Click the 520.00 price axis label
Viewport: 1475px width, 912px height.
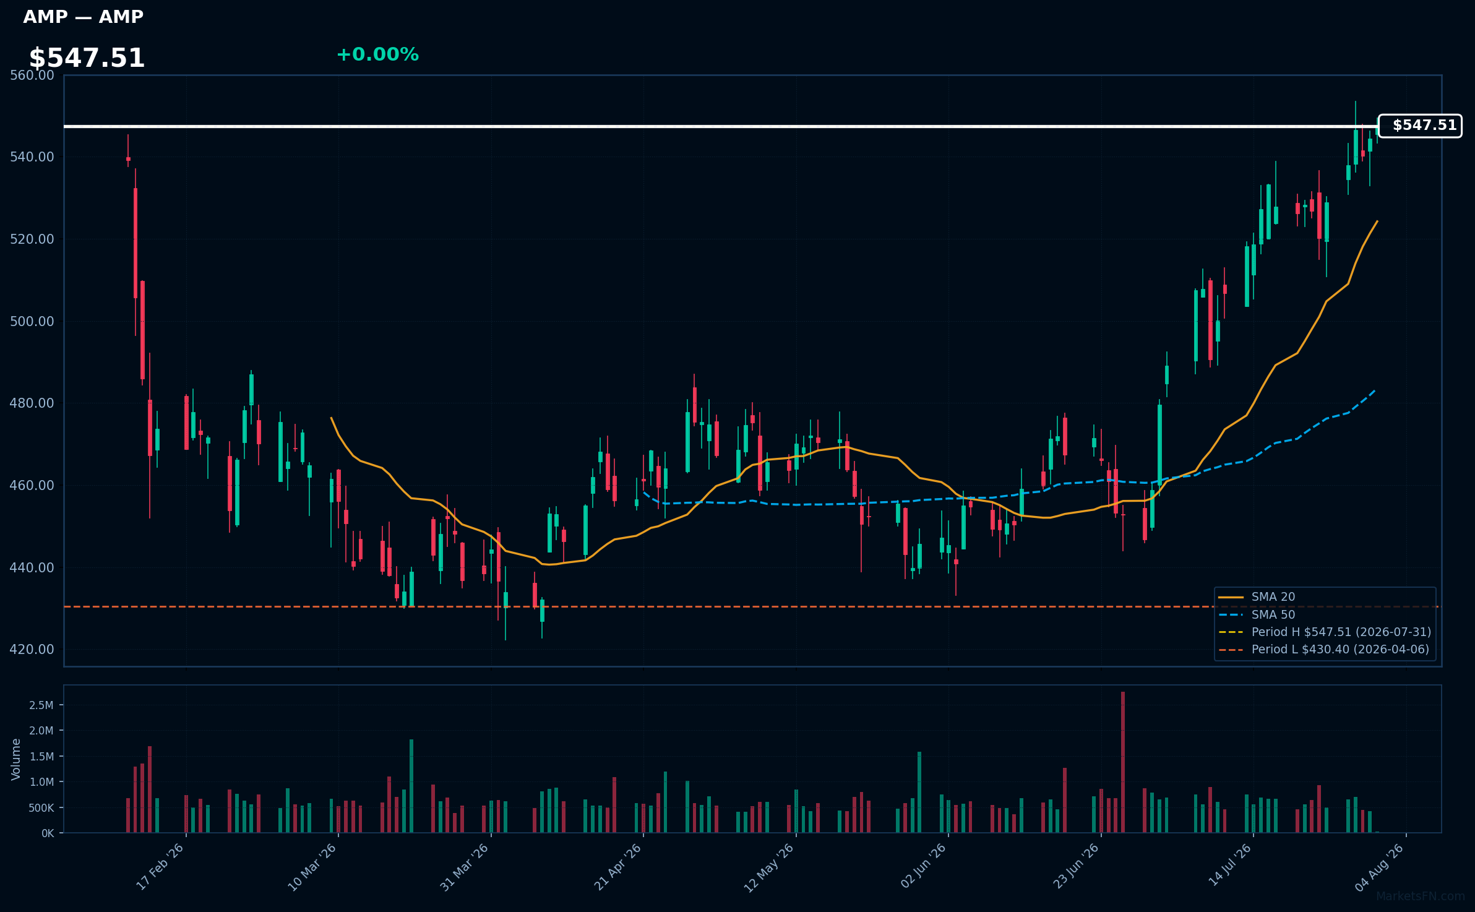32,239
